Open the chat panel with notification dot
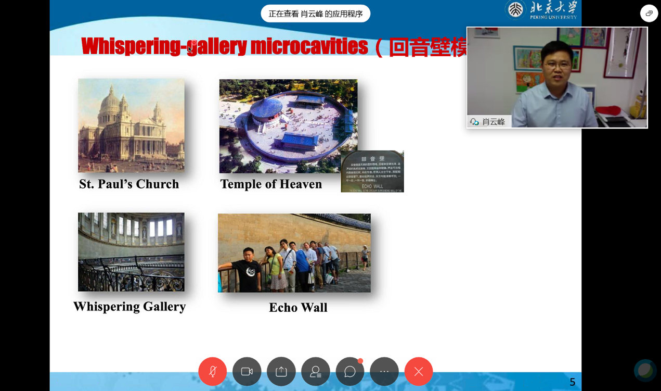The width and height of the screenshot is (661, 391). (x=349, y=371)
